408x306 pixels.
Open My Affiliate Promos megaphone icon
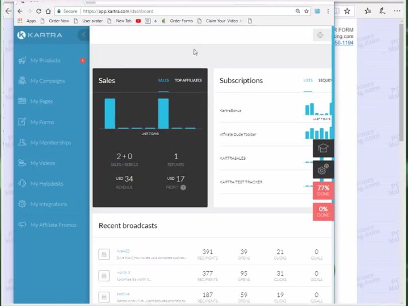click(22, 225)
